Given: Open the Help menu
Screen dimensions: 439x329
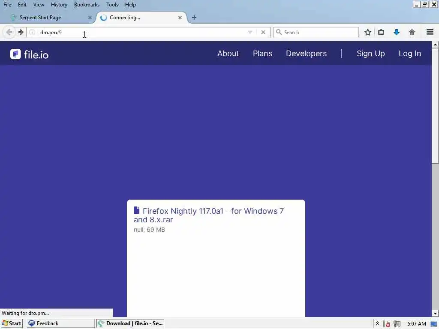Looking at the screenshot, I should coord(130,5).
